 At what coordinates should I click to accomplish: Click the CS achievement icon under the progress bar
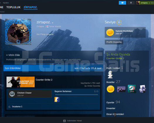pyautogui.click(x=57, y=100)
